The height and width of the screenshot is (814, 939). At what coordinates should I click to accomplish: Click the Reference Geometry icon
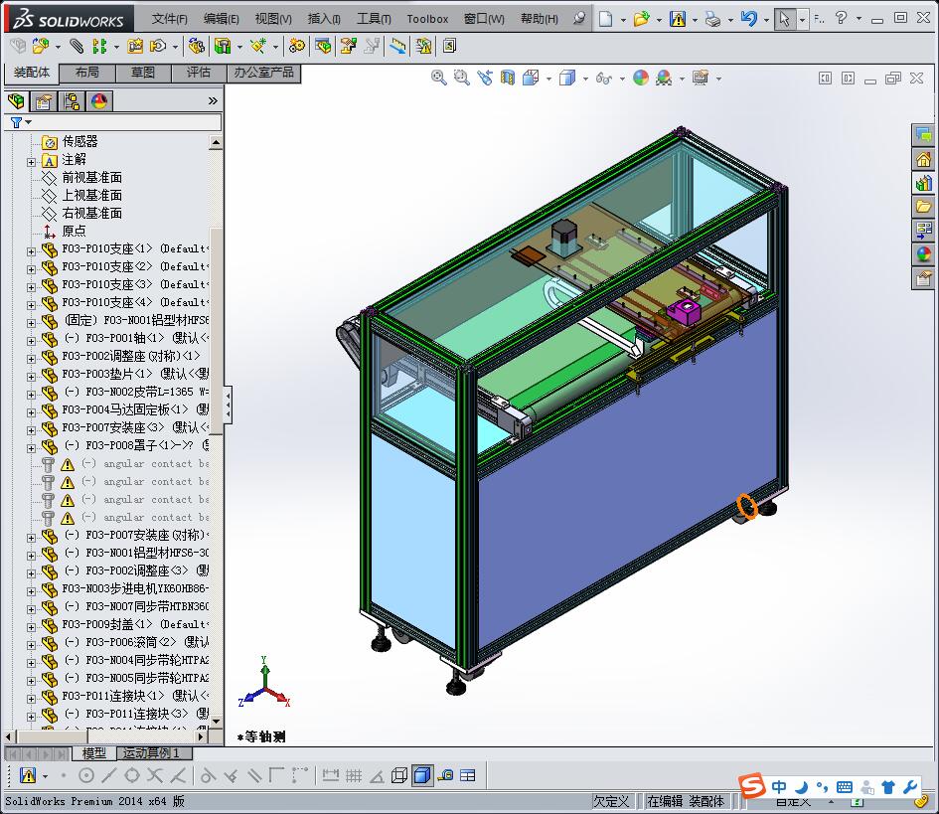[x=258, y=46]
